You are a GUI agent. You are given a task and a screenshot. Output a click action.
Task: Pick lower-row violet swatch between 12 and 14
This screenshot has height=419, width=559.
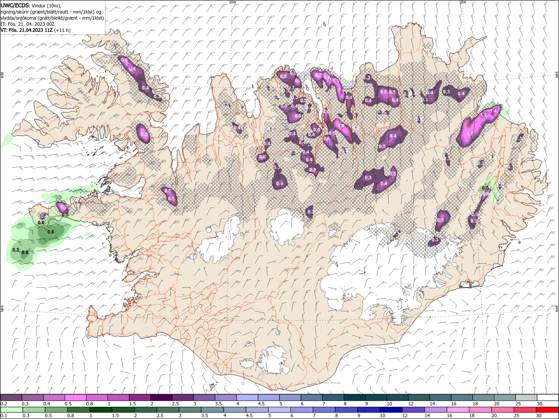[413, 410]
